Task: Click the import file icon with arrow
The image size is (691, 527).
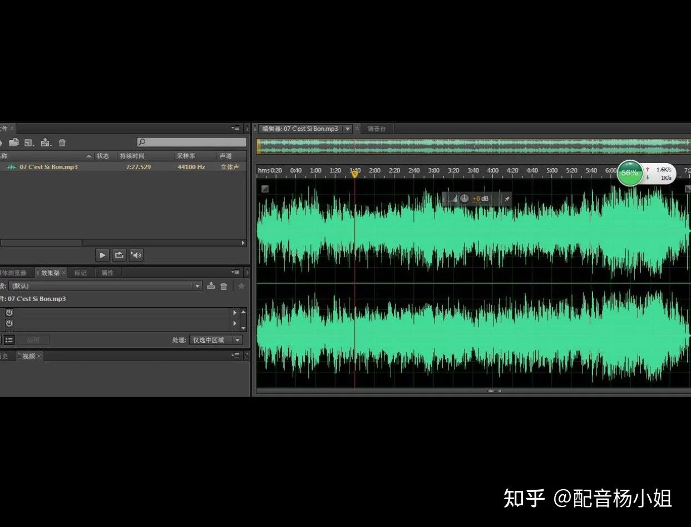Action: (x=46, y=143)
